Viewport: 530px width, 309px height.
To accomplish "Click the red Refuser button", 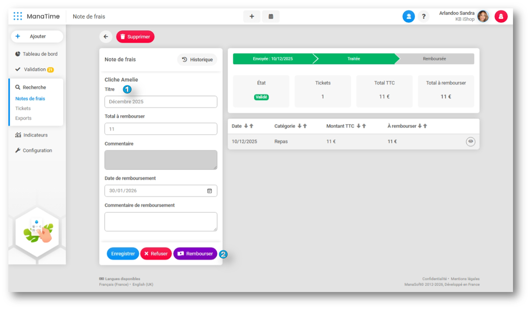I will 156,254.
